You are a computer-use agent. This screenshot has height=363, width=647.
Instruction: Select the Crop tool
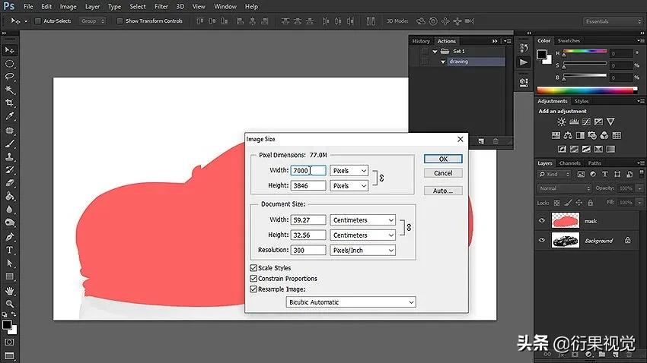[x=10, y=103]
